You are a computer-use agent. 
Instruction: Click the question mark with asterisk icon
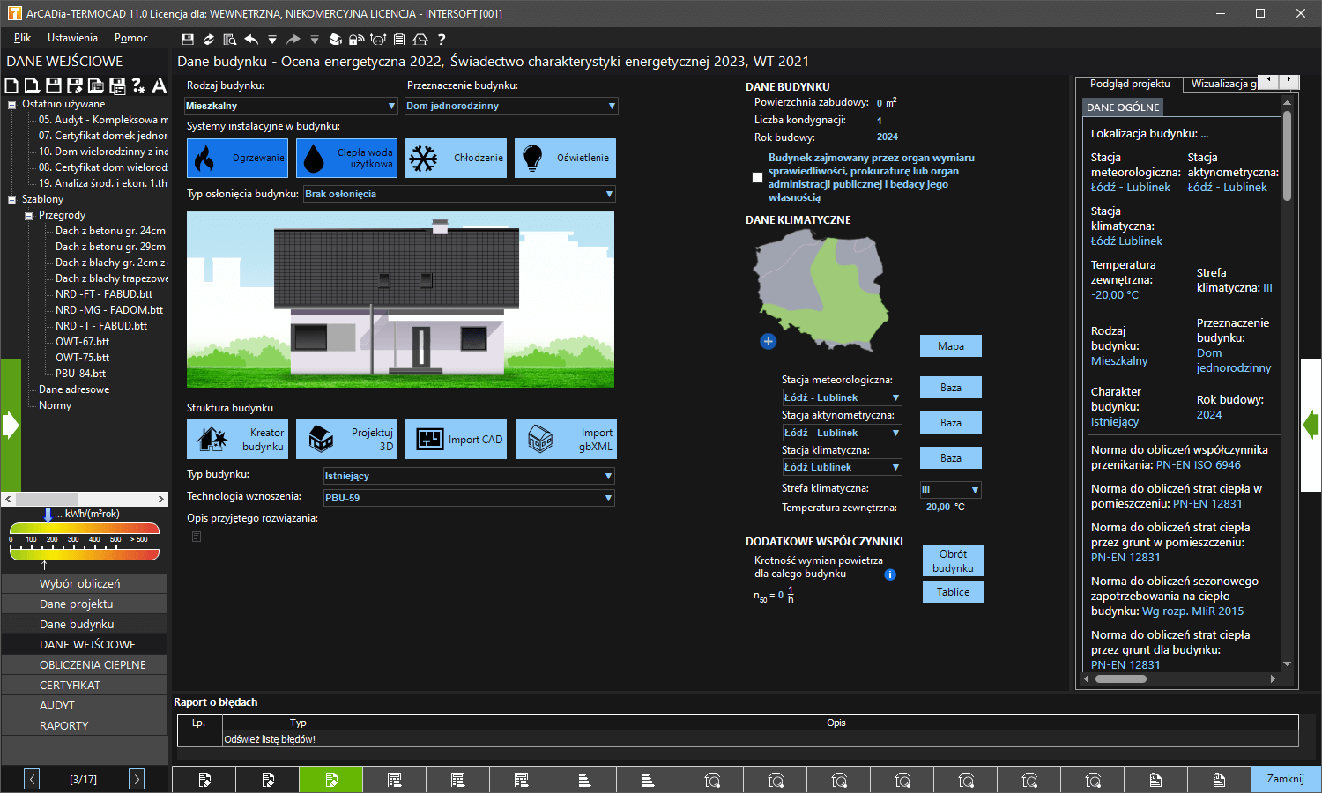138,85
